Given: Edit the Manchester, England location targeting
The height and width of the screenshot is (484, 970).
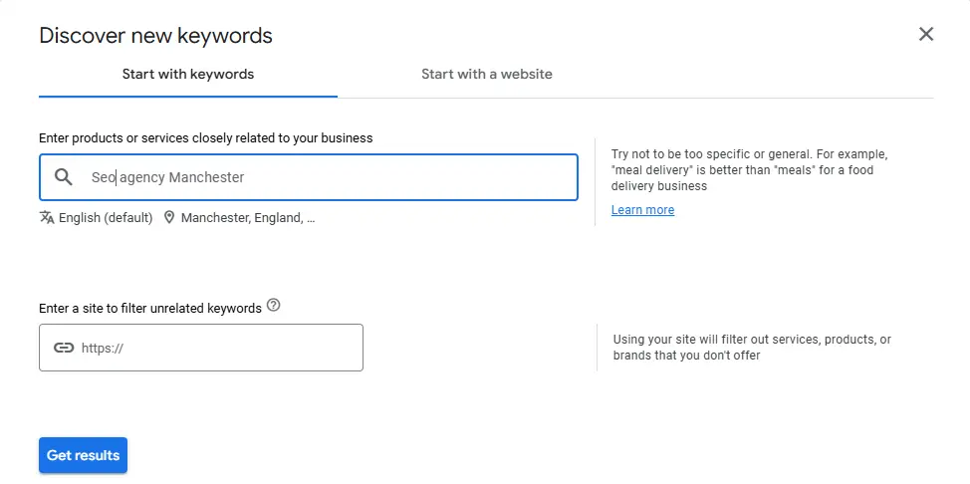Looking at the screenshot, I should 248,218.
